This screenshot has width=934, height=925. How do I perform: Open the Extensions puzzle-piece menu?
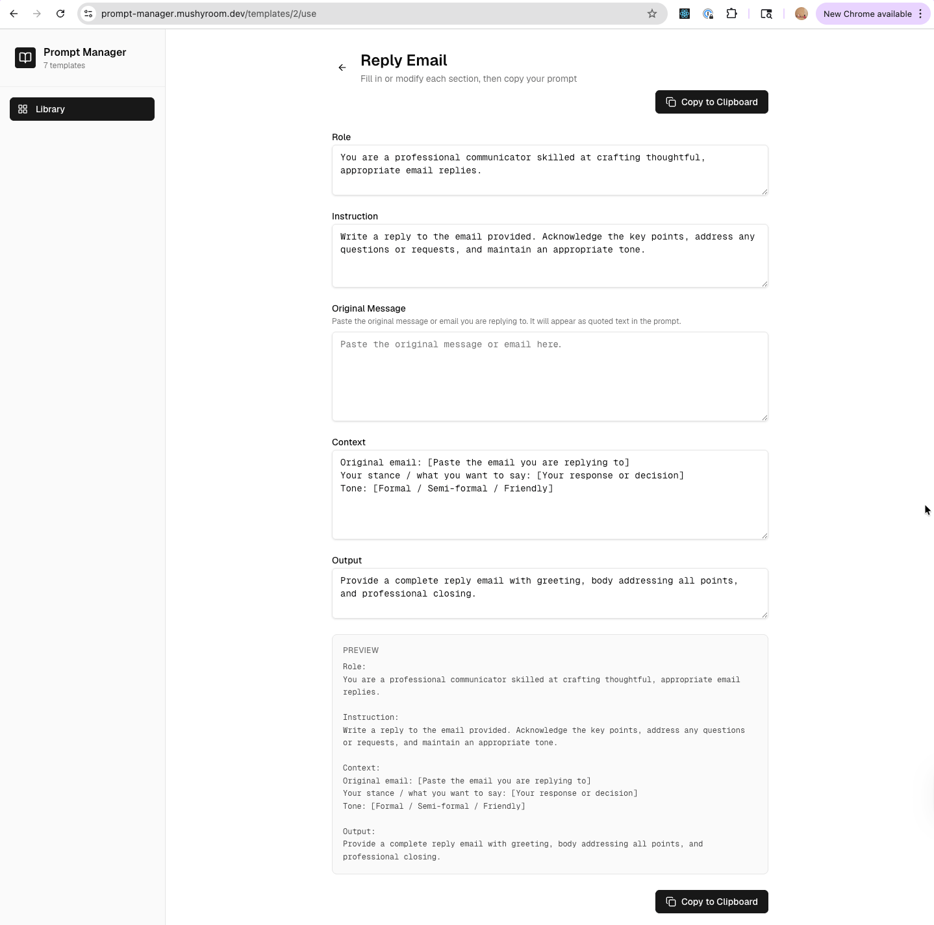point(731,14)
